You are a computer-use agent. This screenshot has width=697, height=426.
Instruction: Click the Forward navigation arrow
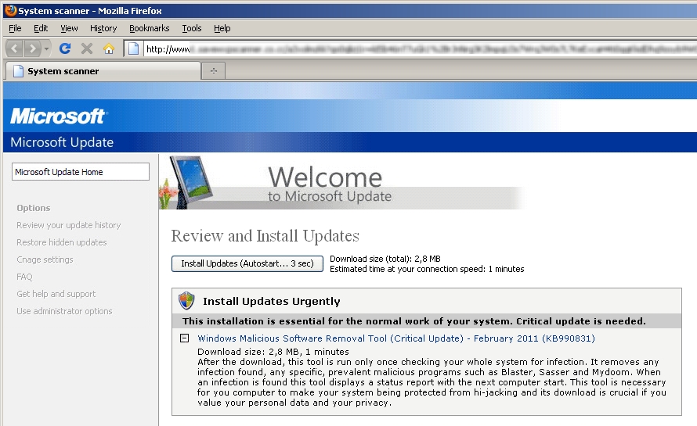pyautogui.click(x=32, y=48)
